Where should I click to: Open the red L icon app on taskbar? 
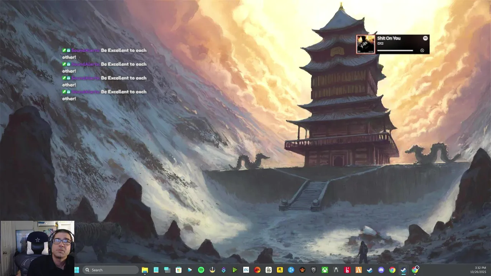(x=347, y=270)
